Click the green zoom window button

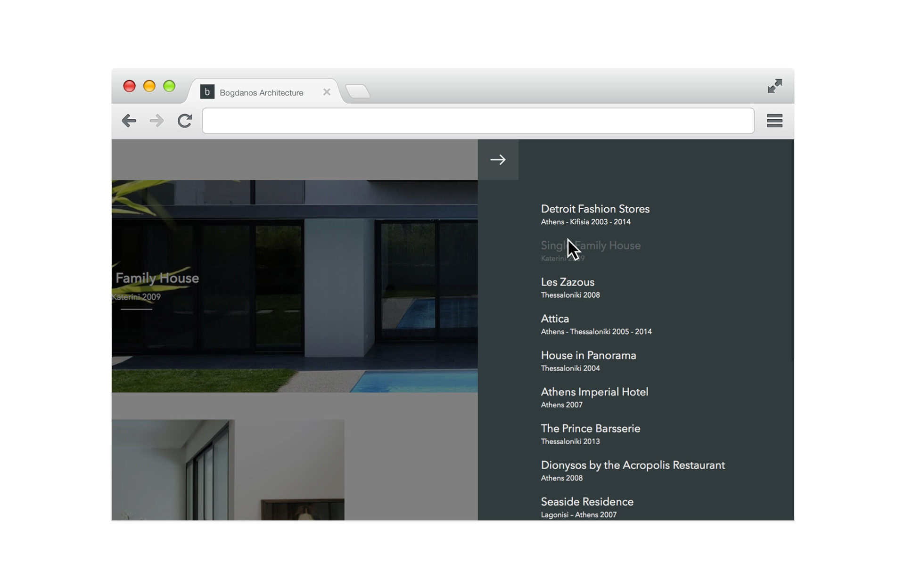(169, 86)
